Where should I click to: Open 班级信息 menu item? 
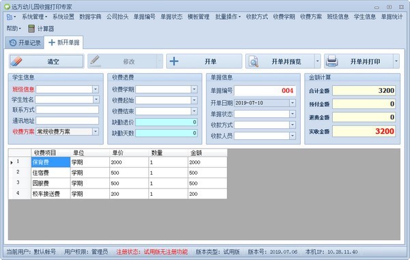point(338,17)
